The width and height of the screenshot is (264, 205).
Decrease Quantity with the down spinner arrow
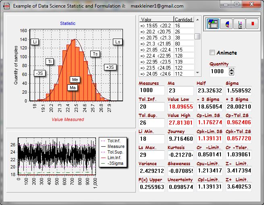pos(231,73)
